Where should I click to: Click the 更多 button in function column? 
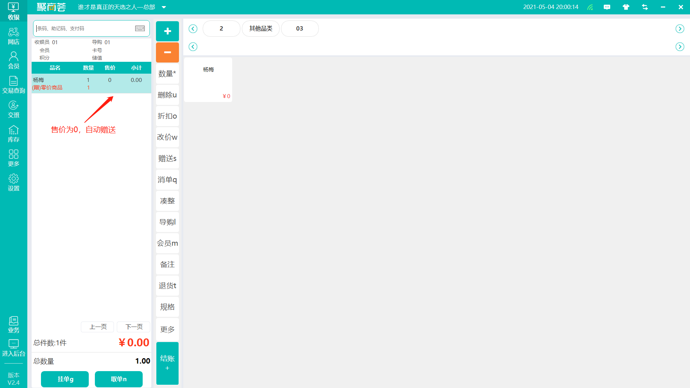(167, 329)
